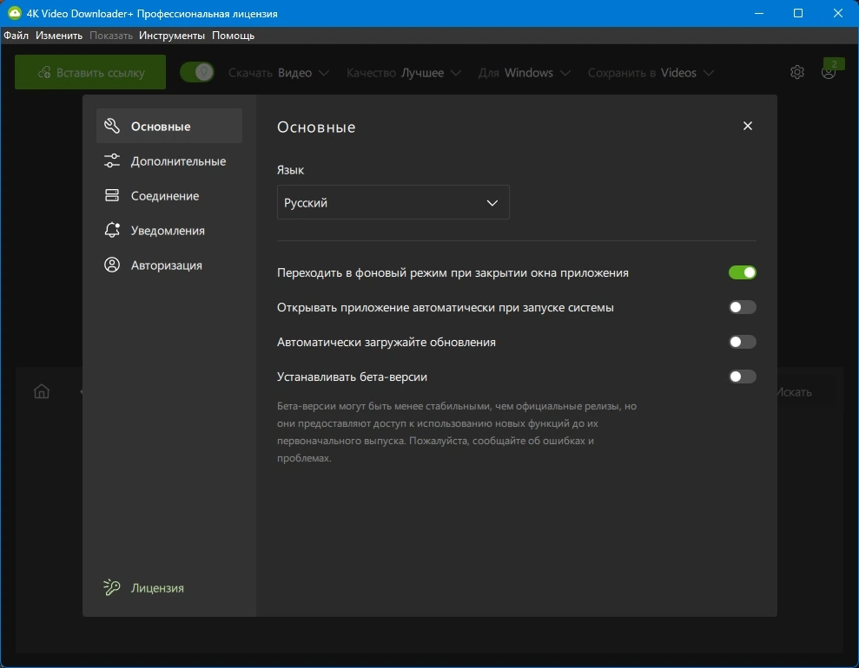Click the Вставить ссылку button

pos(90,72)
